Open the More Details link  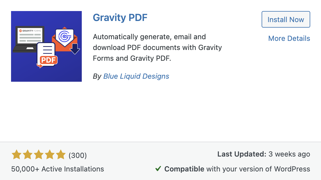[x=289, y=38]
